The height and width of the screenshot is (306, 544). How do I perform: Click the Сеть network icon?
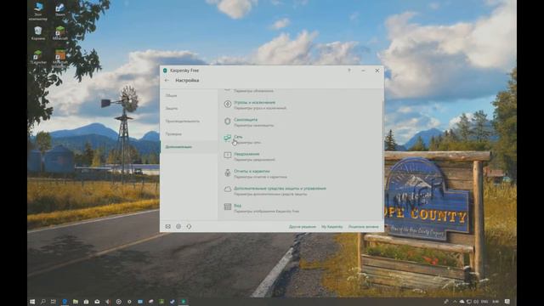click(x=228, y=138)
